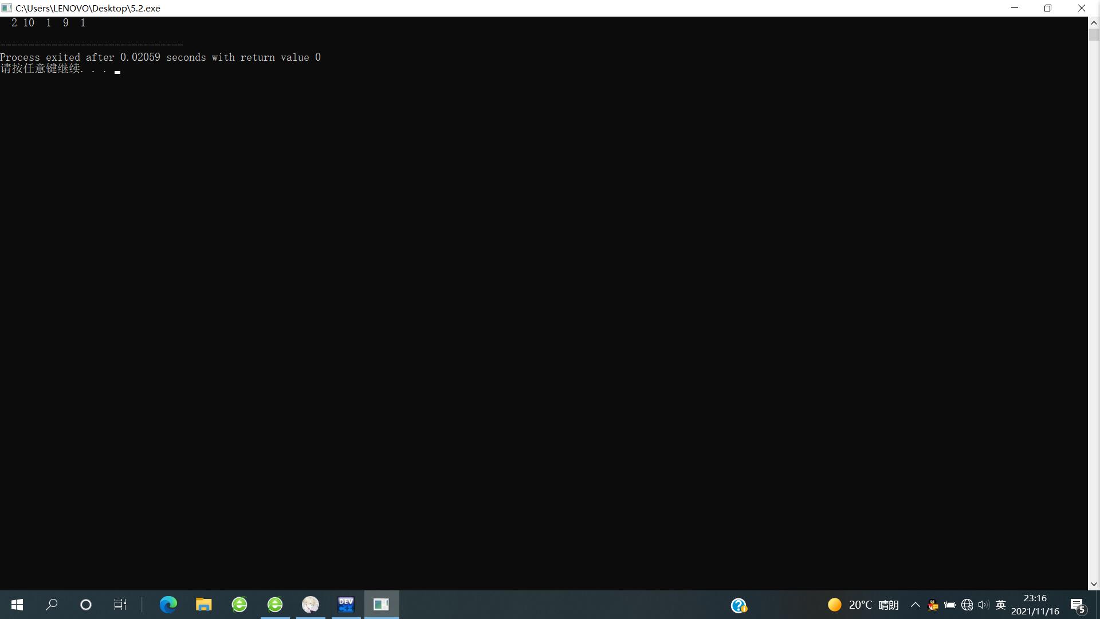Open the blue help question-mark icon
Viewport: 1100px width, 619px height.
click(738, 605)
